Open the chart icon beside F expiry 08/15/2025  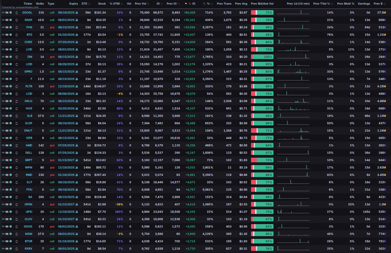coord(77,78)
